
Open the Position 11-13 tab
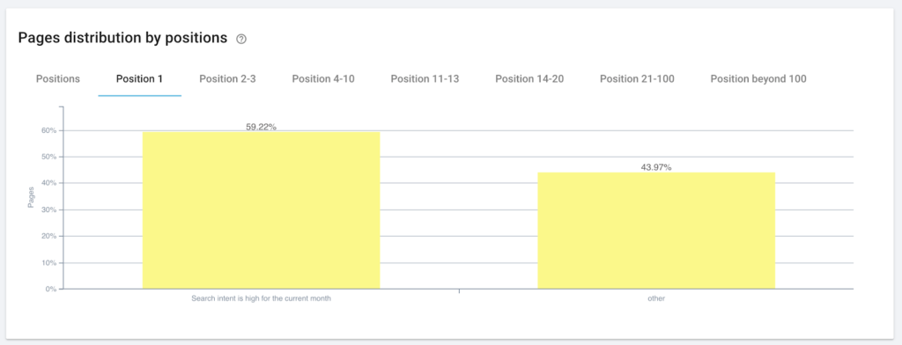pos(425,79)
